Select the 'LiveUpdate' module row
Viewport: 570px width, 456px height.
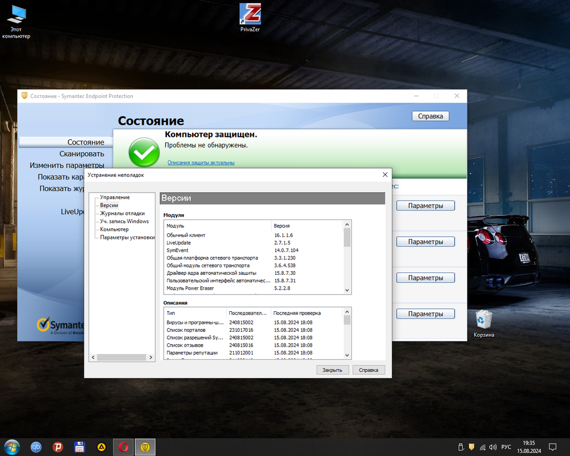point(254,243)
